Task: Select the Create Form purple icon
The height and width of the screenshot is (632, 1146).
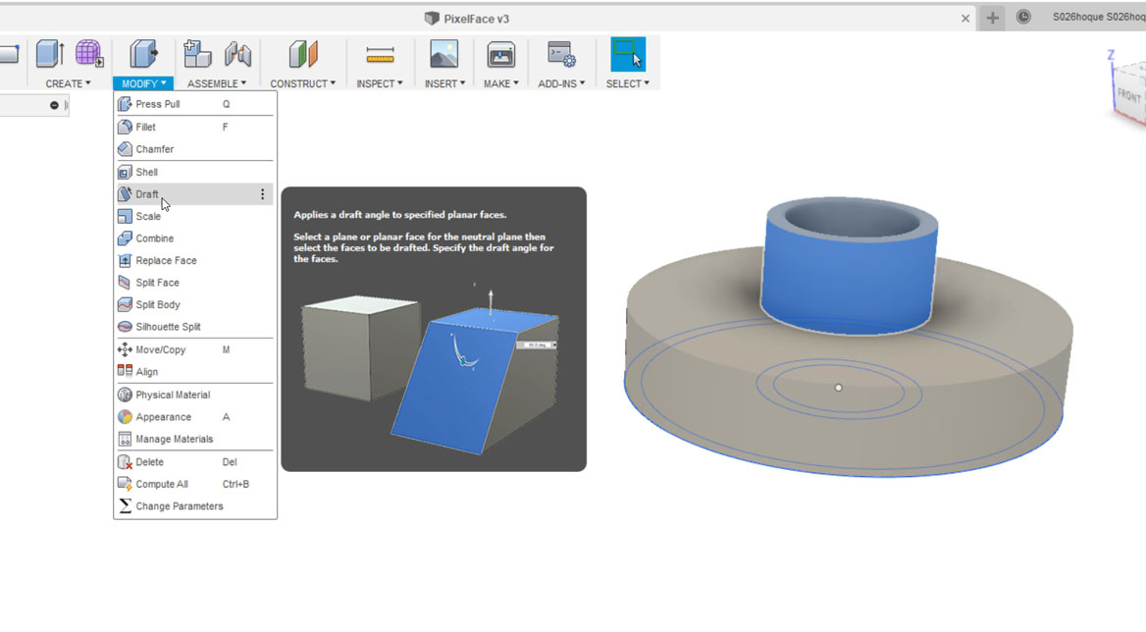Action: tap(89, 53)
